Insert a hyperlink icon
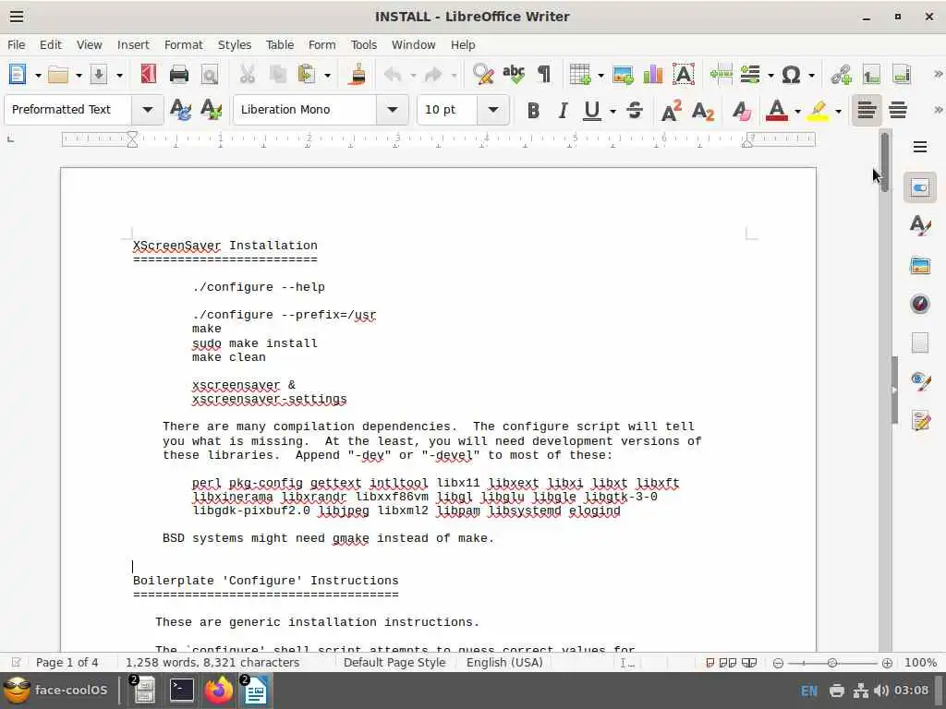The image size is (946, 709). pyautogui.click(x=841, y=75)
